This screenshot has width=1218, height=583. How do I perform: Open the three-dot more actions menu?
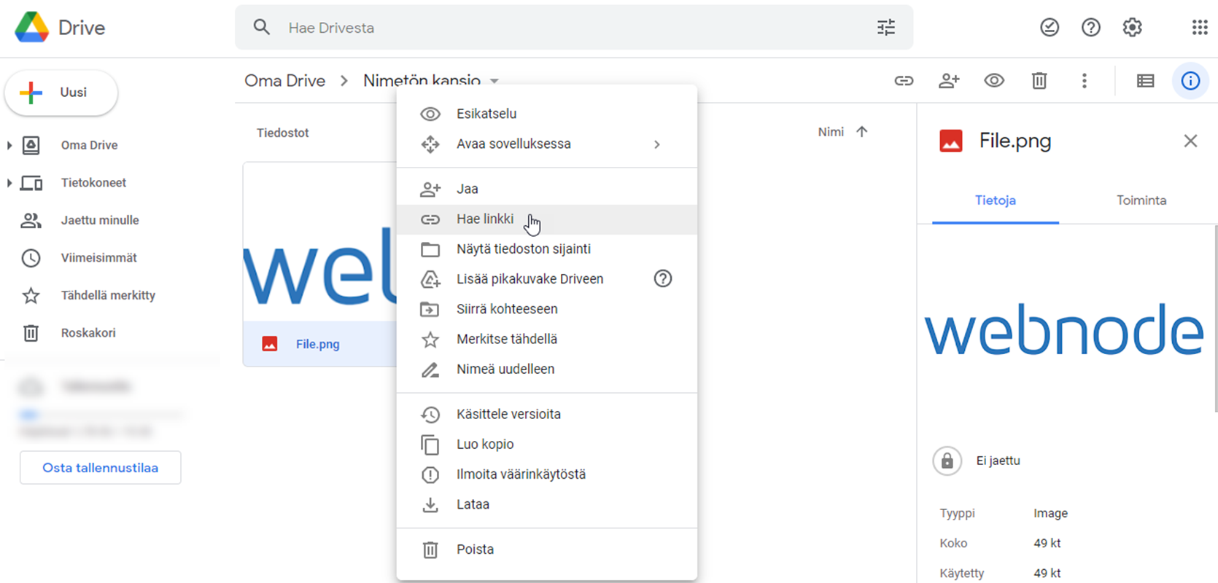(1084, 81)
